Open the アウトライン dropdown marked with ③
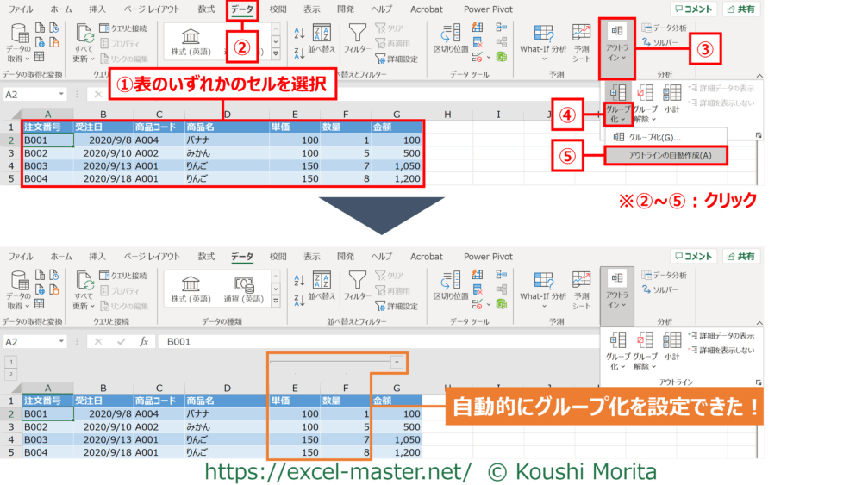The image size is (862, 485). click(617, 49)
